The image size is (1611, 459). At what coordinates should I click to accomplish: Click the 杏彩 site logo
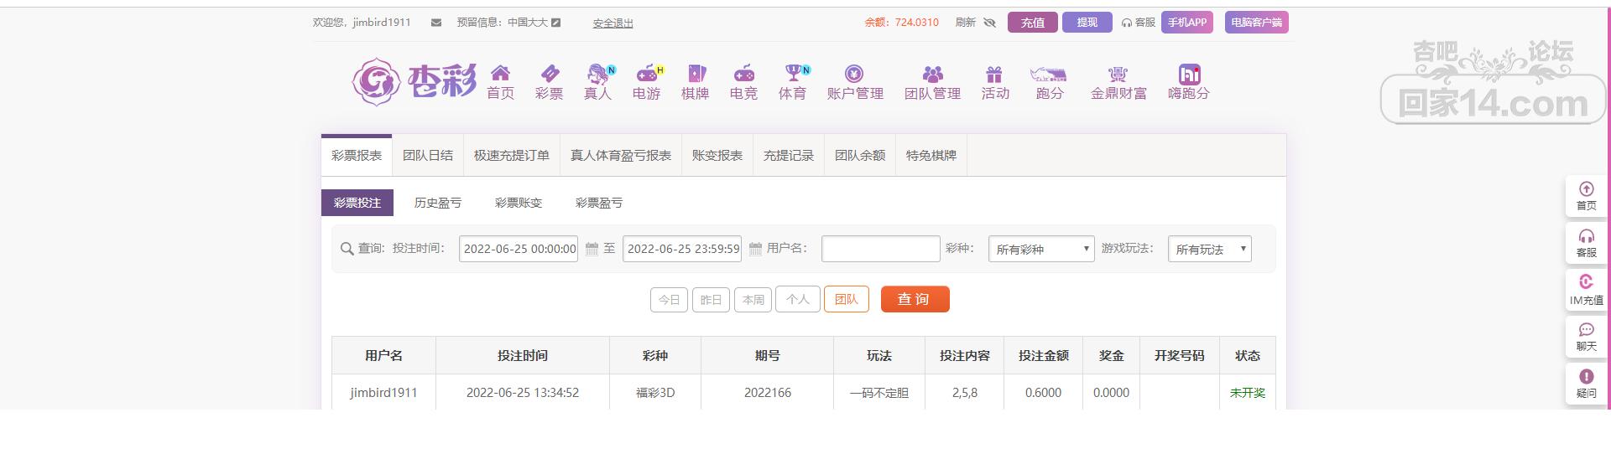(x=414, y=81)
